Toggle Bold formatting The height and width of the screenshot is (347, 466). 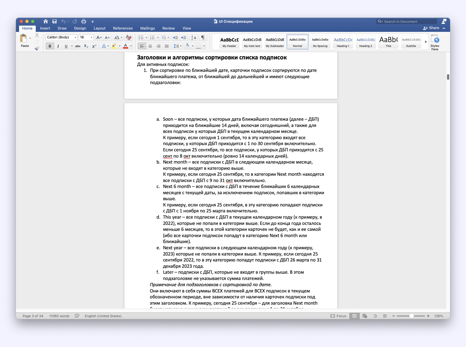[x=50, y=46]
